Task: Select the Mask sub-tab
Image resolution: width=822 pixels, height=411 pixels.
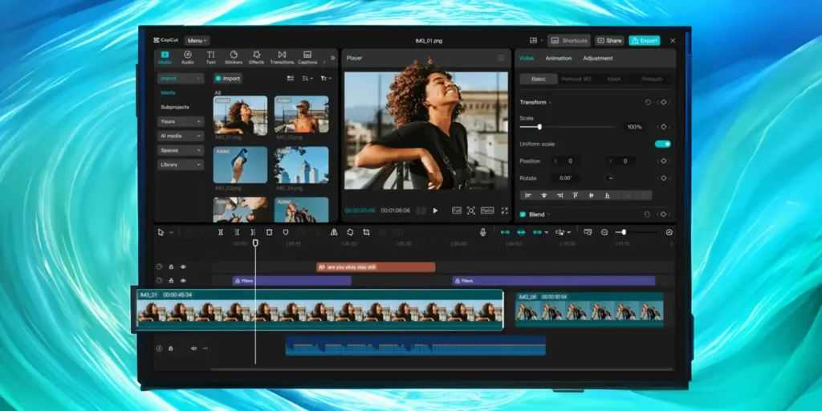Action: pos(614,79)
